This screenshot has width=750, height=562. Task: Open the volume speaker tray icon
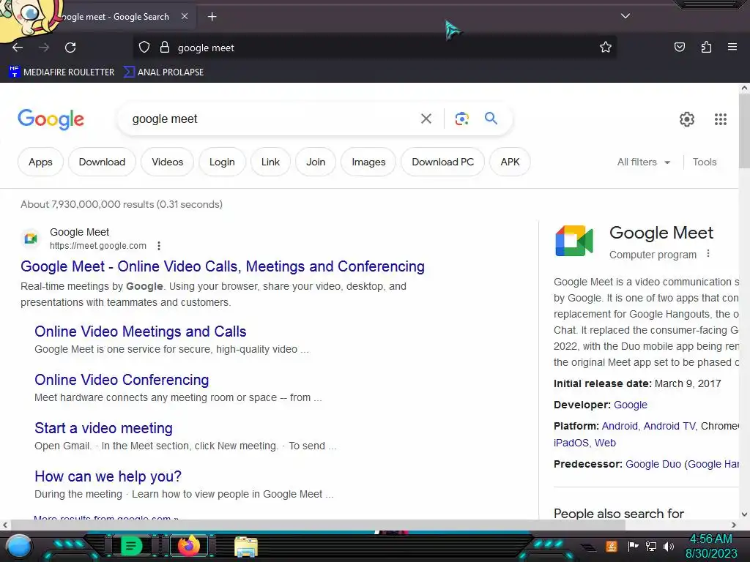pyautogui.click(x=669, y=546)
